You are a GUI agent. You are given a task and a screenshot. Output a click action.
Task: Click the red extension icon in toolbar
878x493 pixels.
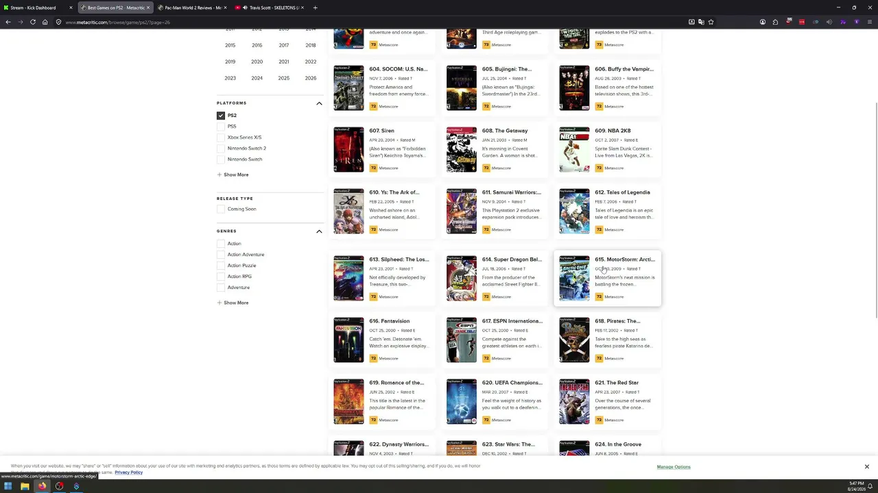[x=801, y=22]
